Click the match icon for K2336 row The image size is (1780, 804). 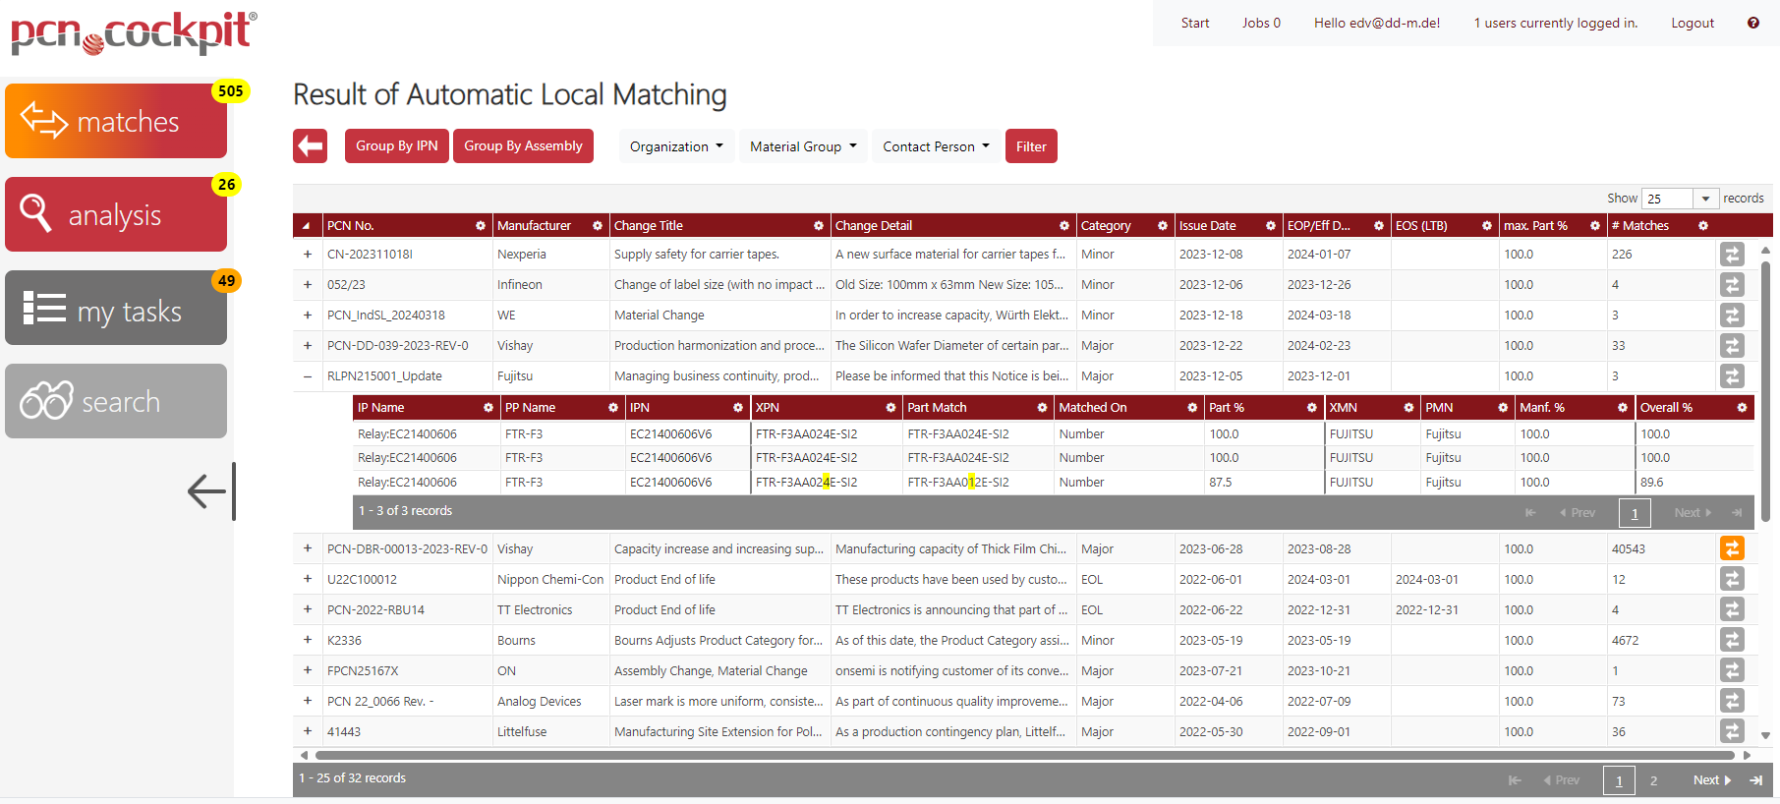tap(1732, 640)
